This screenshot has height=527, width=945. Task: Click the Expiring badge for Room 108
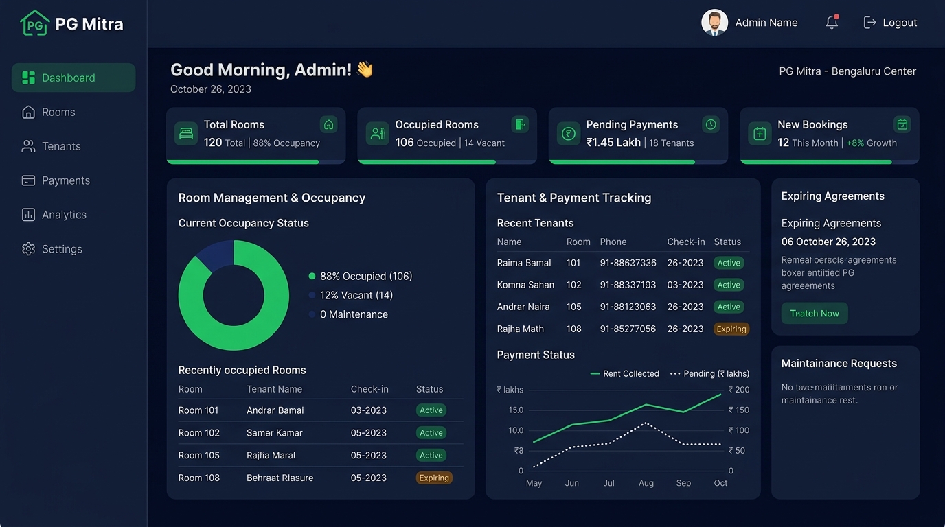coord(434,478)
